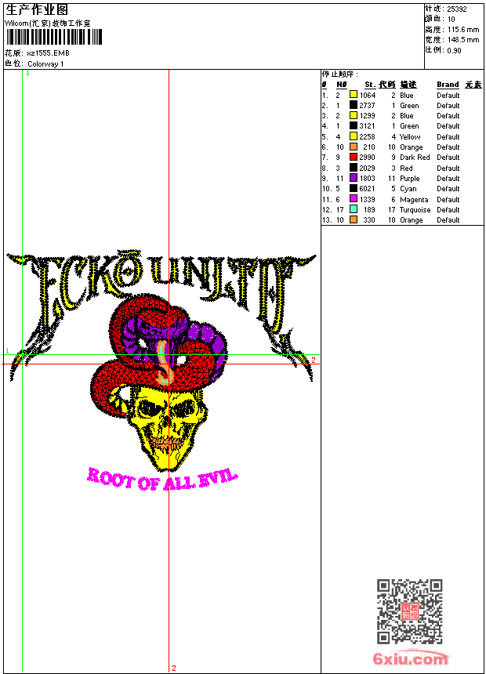Click the stitch count value 25392

click(457, 9)
